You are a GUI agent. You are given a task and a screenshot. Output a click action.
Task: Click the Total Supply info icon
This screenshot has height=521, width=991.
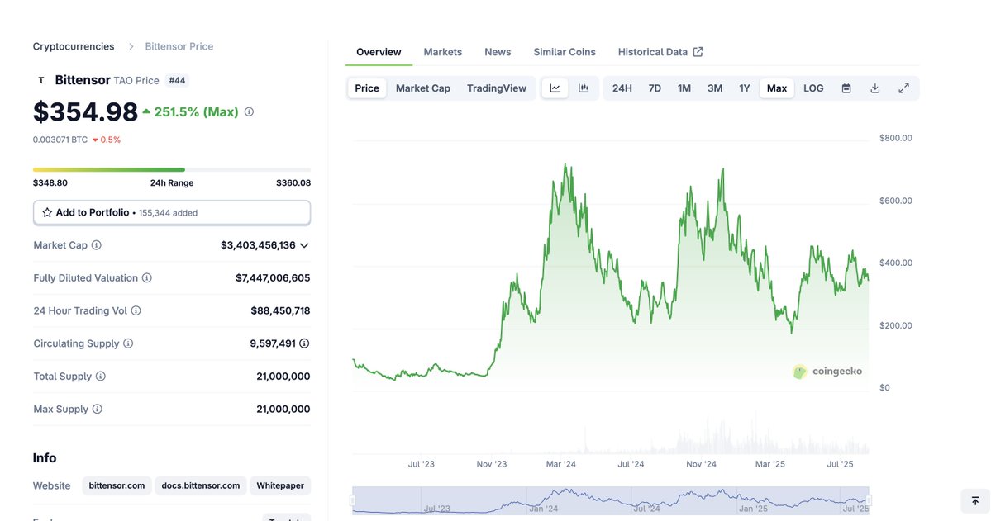(x=101, y=377)
